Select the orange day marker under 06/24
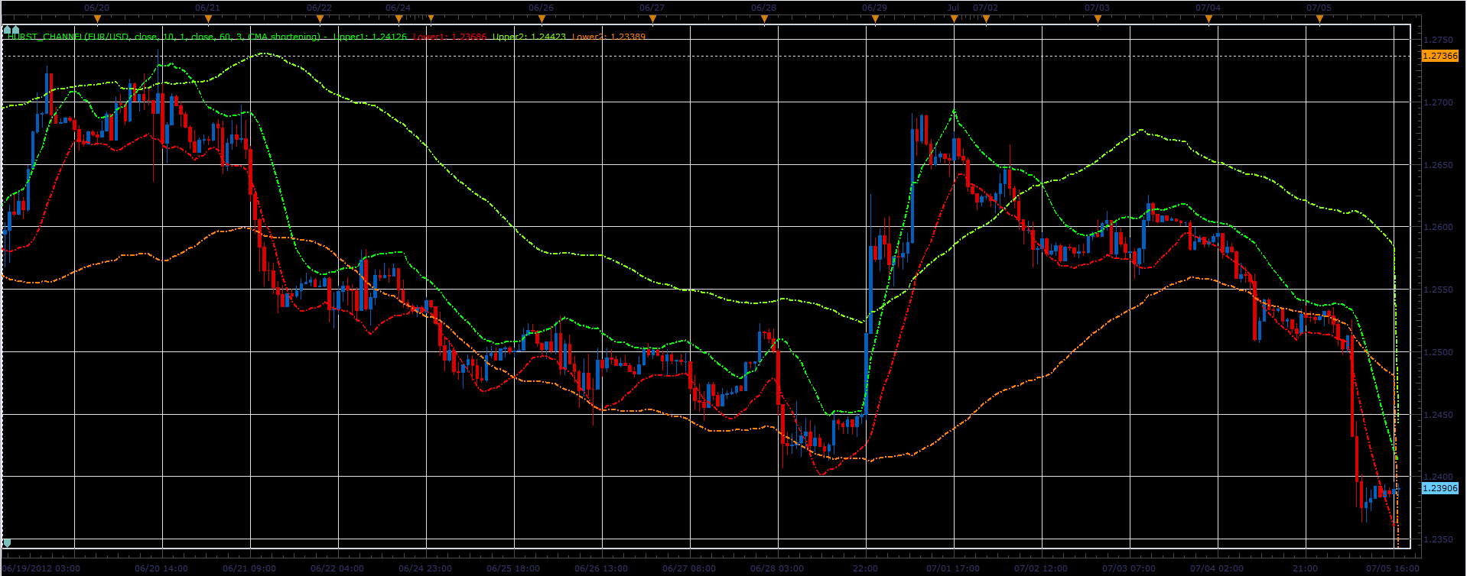 pyautogui.click(x=398, y=19)
